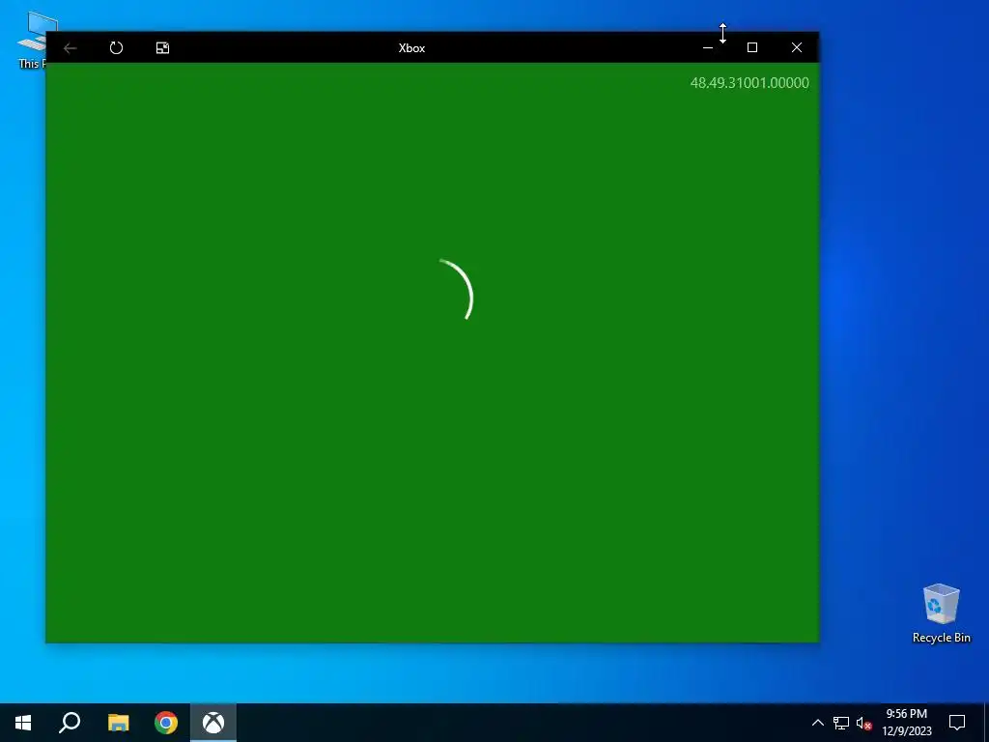Launch Google Chrome from the taskbar
Viewport: 989px width, 742px height.
(x=166, y=723)
